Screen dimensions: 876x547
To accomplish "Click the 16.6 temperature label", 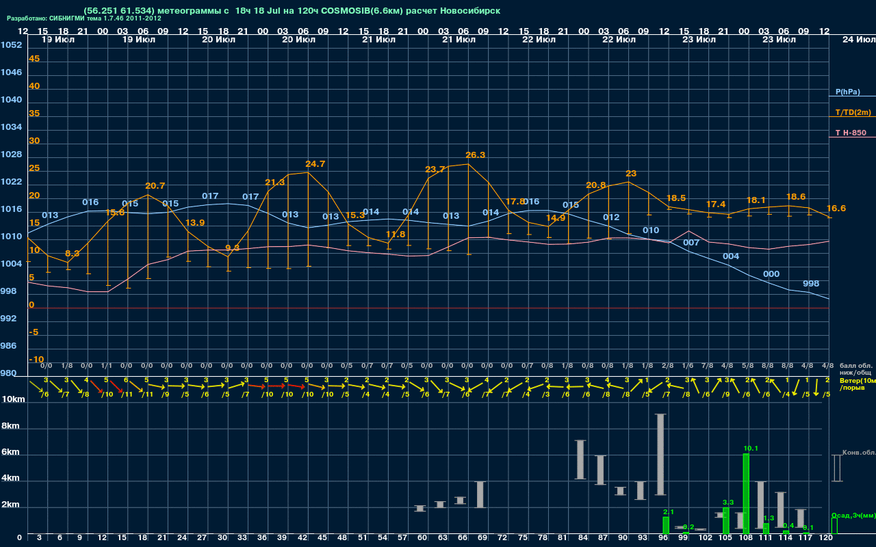I will (836, 209).
